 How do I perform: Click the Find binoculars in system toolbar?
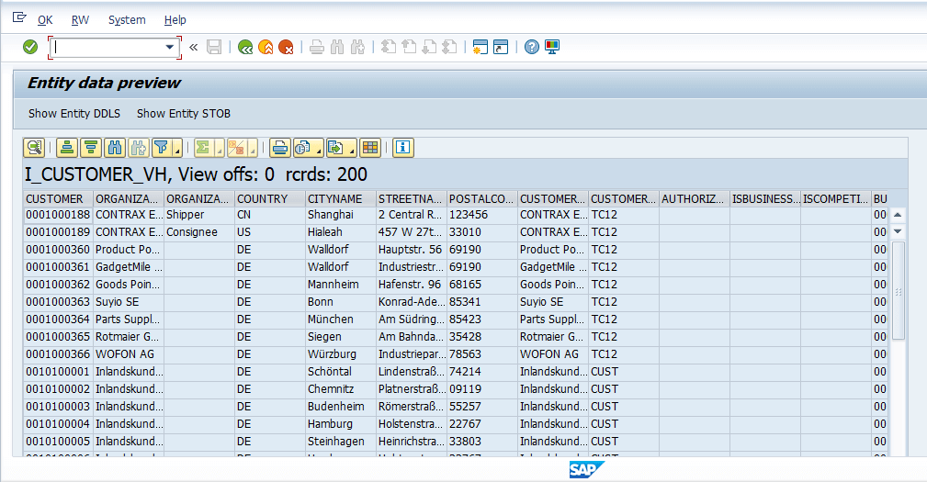coord(337,47)
